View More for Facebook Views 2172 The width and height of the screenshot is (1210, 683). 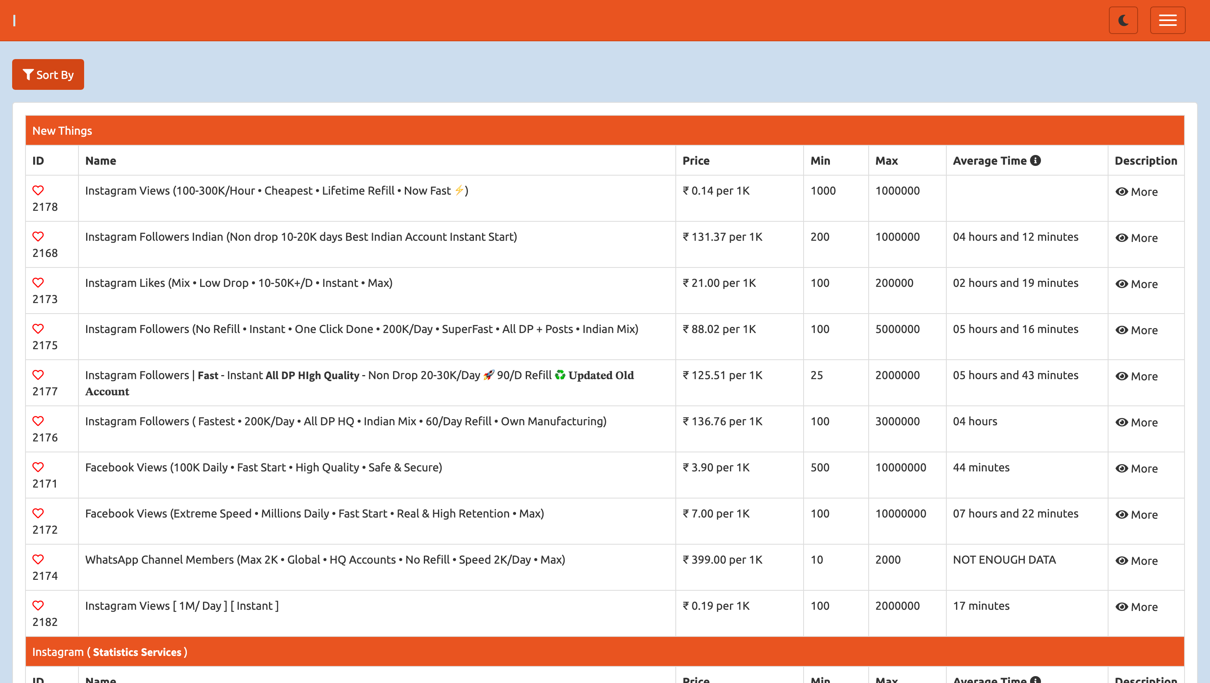point(1136,515)
